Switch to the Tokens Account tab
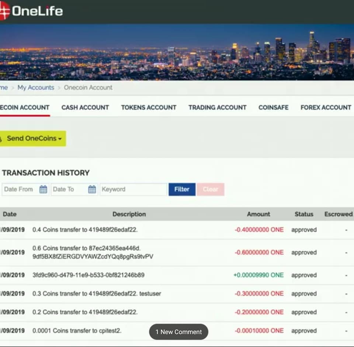This screenshot has width=354, height=347. click(149, 107)
